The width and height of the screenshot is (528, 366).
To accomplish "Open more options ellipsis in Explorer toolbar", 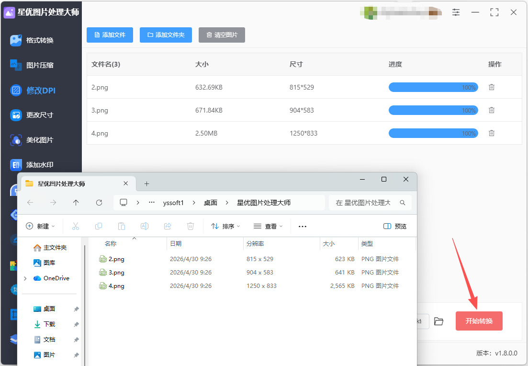I will [x=303, y=227].
